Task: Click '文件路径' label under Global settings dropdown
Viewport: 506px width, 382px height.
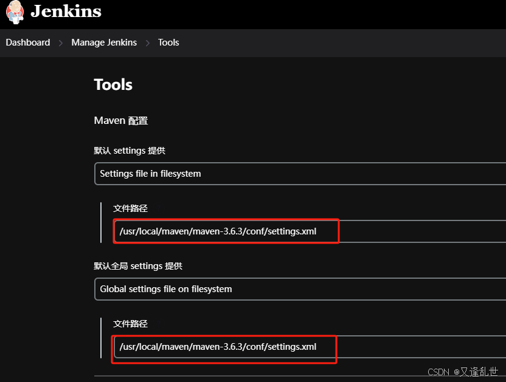Action: (130, 324)
